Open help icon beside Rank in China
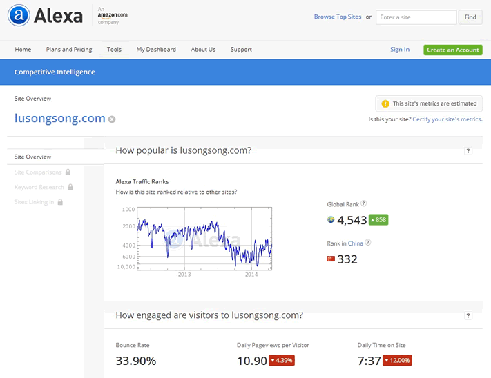Image resolution: width=491 pixels, height=378 pixels. [x=368, y=242]
